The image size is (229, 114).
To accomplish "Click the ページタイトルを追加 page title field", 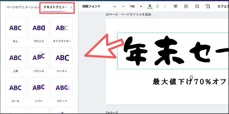I will click(136, 15).
